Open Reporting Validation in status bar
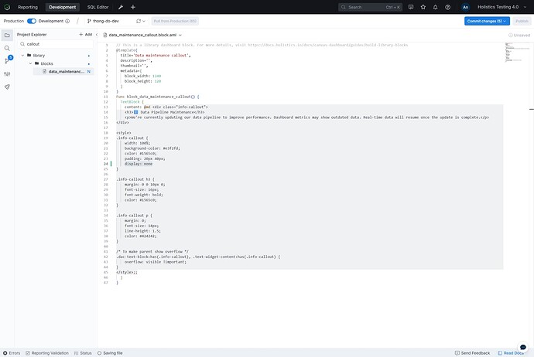 (x=47, y=353)
